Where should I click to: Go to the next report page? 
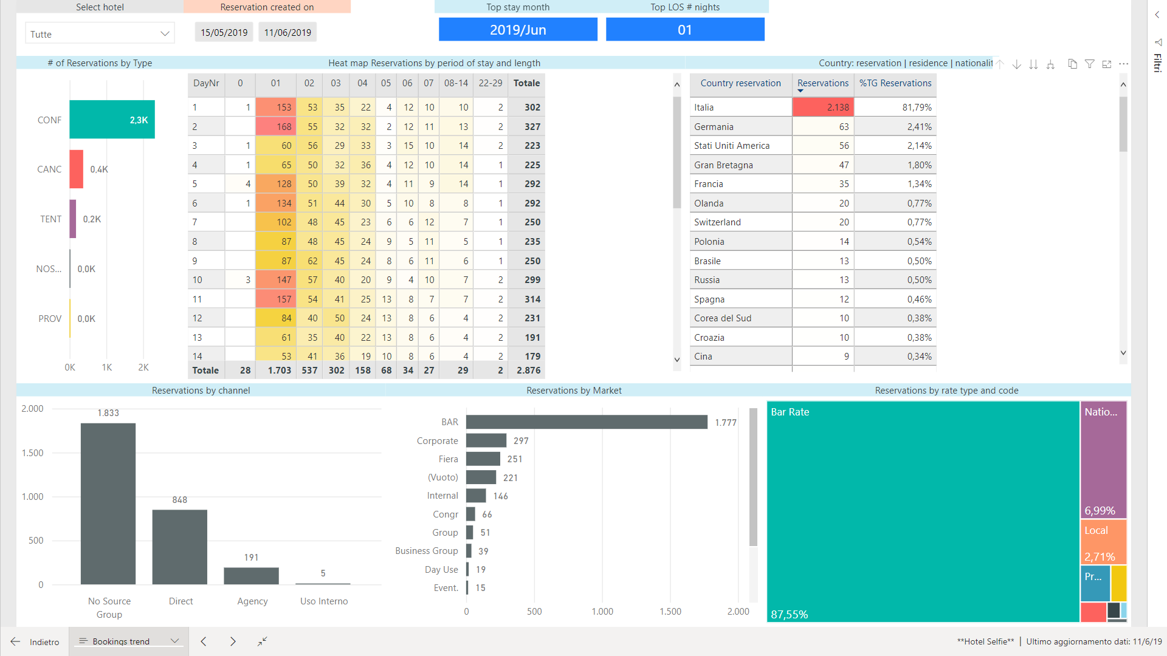233,641
